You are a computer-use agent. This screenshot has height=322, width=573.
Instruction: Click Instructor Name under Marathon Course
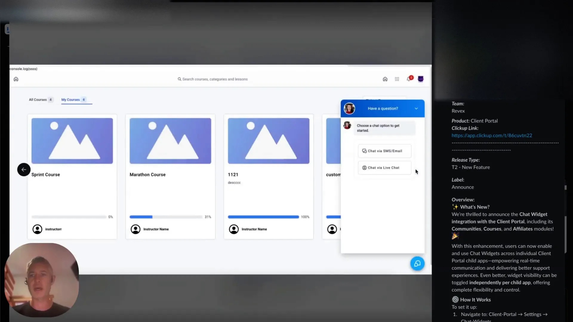(x=156, y=229)
